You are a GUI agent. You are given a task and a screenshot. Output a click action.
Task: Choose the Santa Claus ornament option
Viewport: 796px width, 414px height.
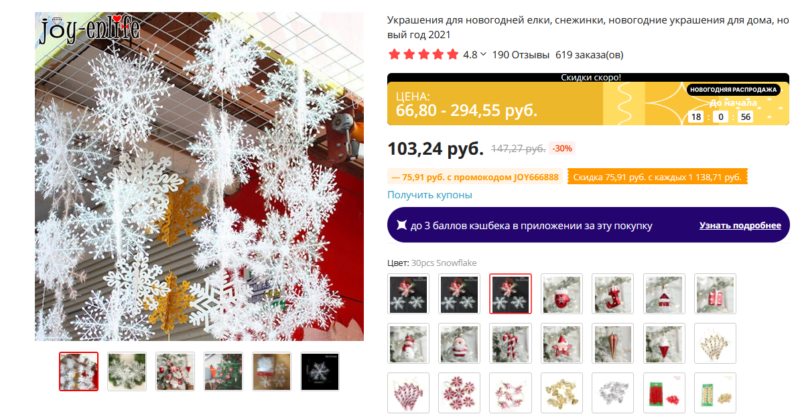[459, 344]
